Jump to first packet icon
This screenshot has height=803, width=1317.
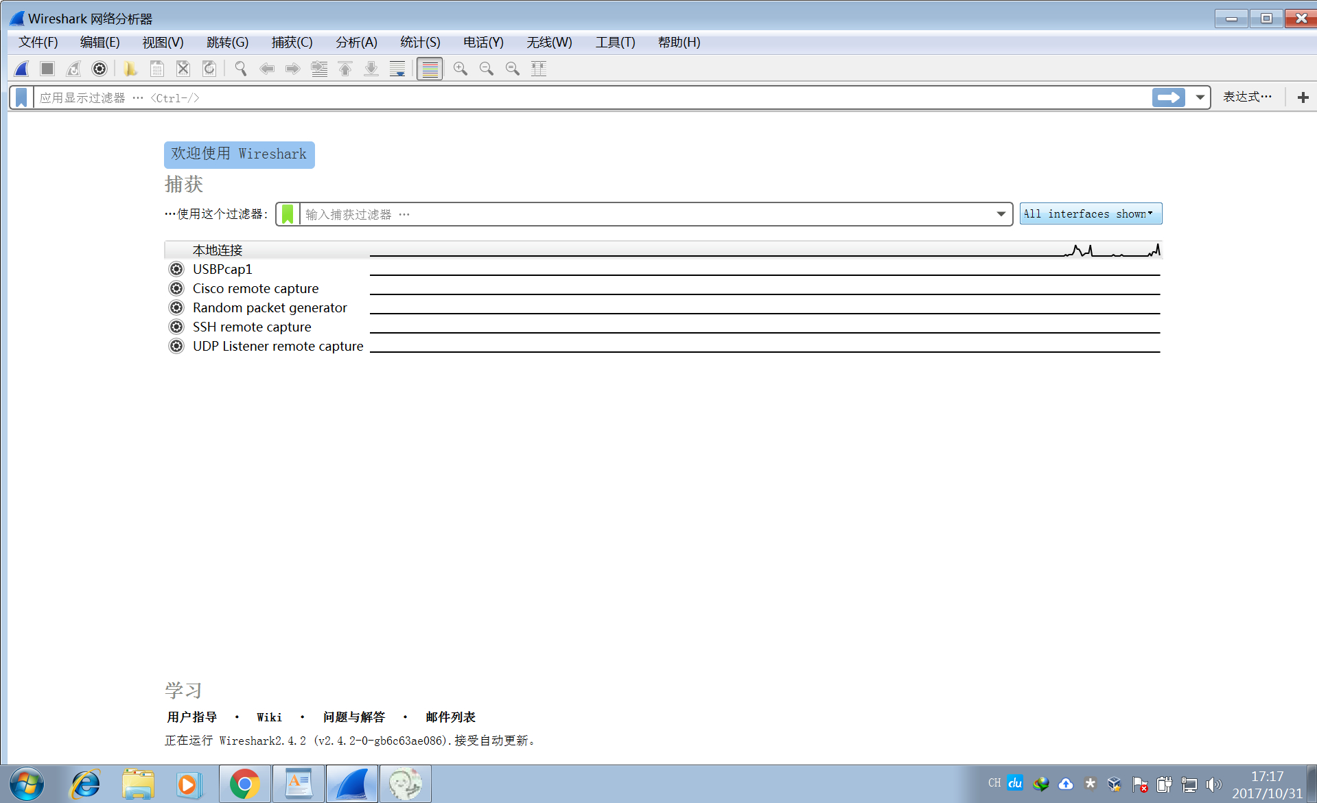[x=345, y=69]
